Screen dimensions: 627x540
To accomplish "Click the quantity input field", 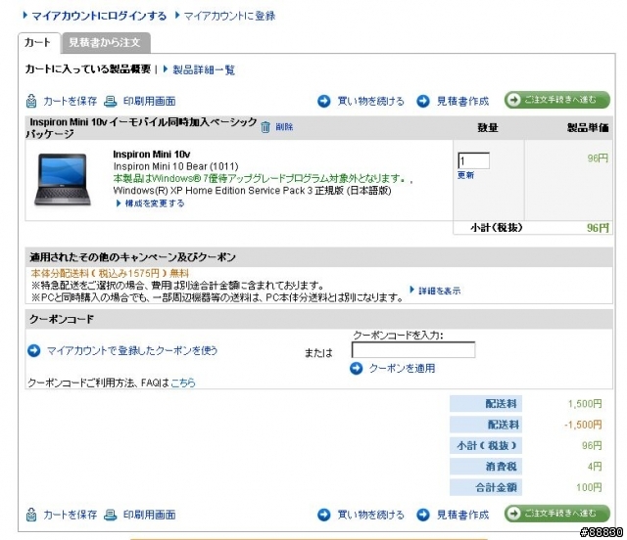I will [473, 161].
